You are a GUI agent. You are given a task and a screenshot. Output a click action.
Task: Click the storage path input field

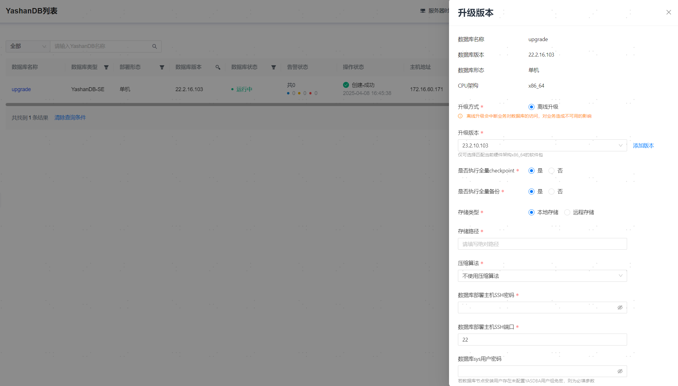542,244
